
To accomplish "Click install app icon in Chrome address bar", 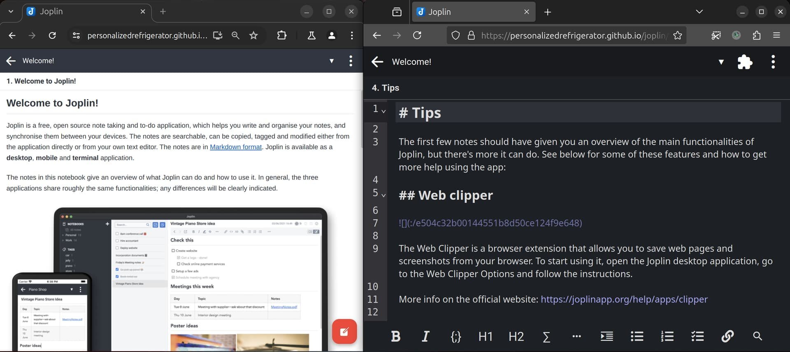I will tap(218, 35).
